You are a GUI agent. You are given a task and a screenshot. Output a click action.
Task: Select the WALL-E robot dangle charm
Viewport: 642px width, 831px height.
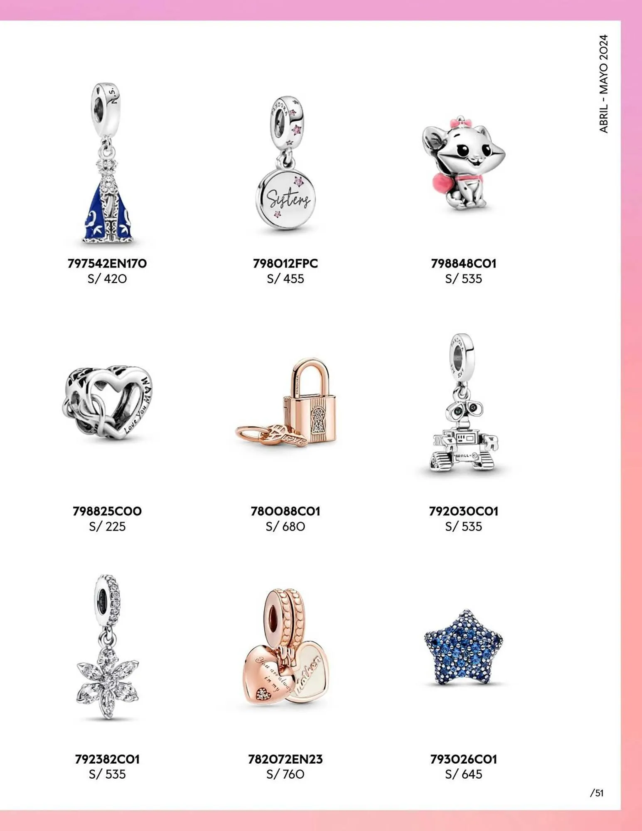pos(463,402)
